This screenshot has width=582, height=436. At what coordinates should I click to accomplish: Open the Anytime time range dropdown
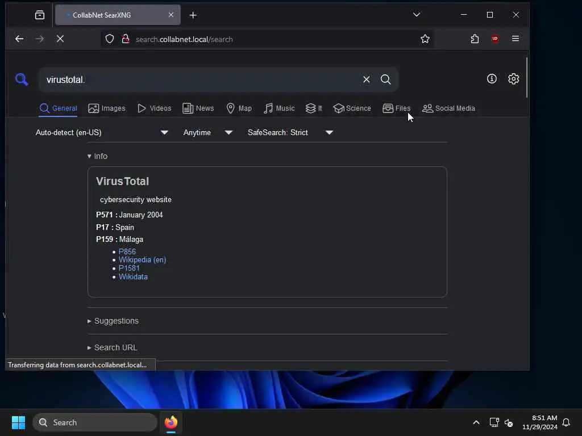point(208,132)
